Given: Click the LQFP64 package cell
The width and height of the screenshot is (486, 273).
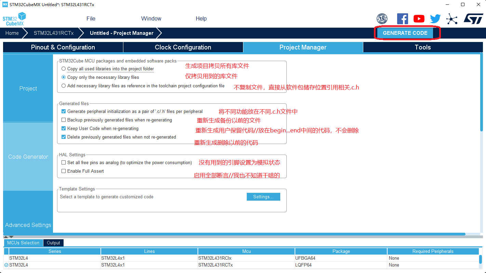Looking at the screenshot, I should click(x=341, y=265).
